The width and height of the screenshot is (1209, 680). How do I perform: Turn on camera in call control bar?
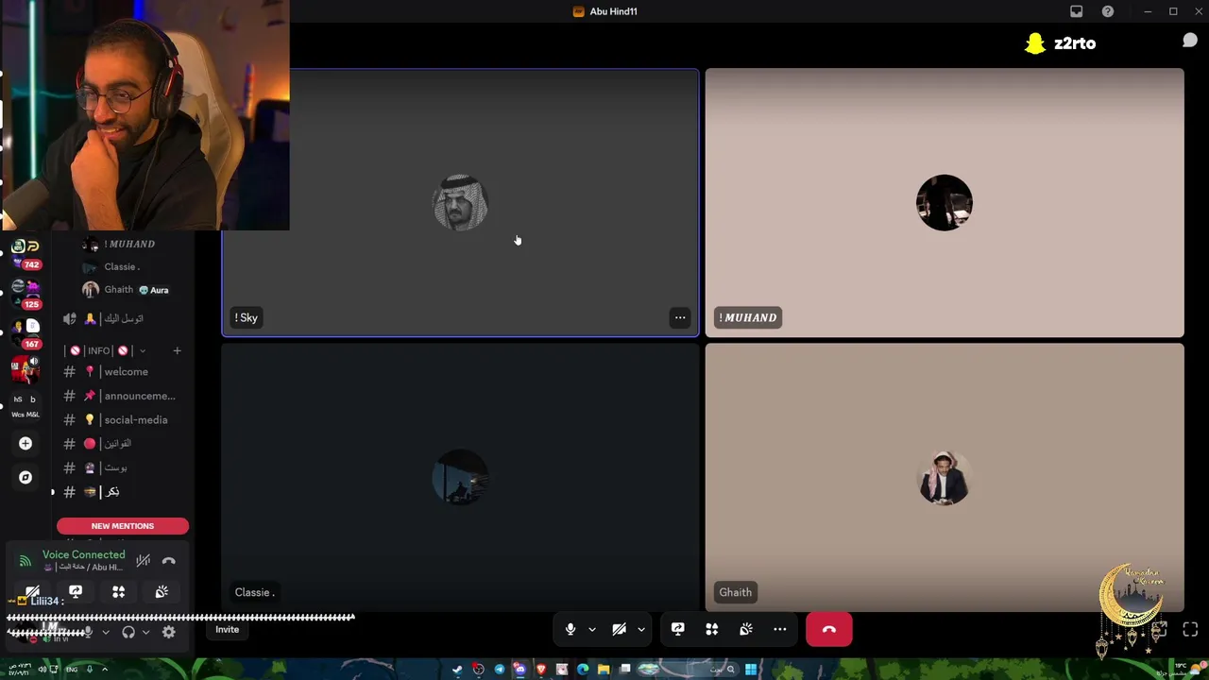pos(620,630)
